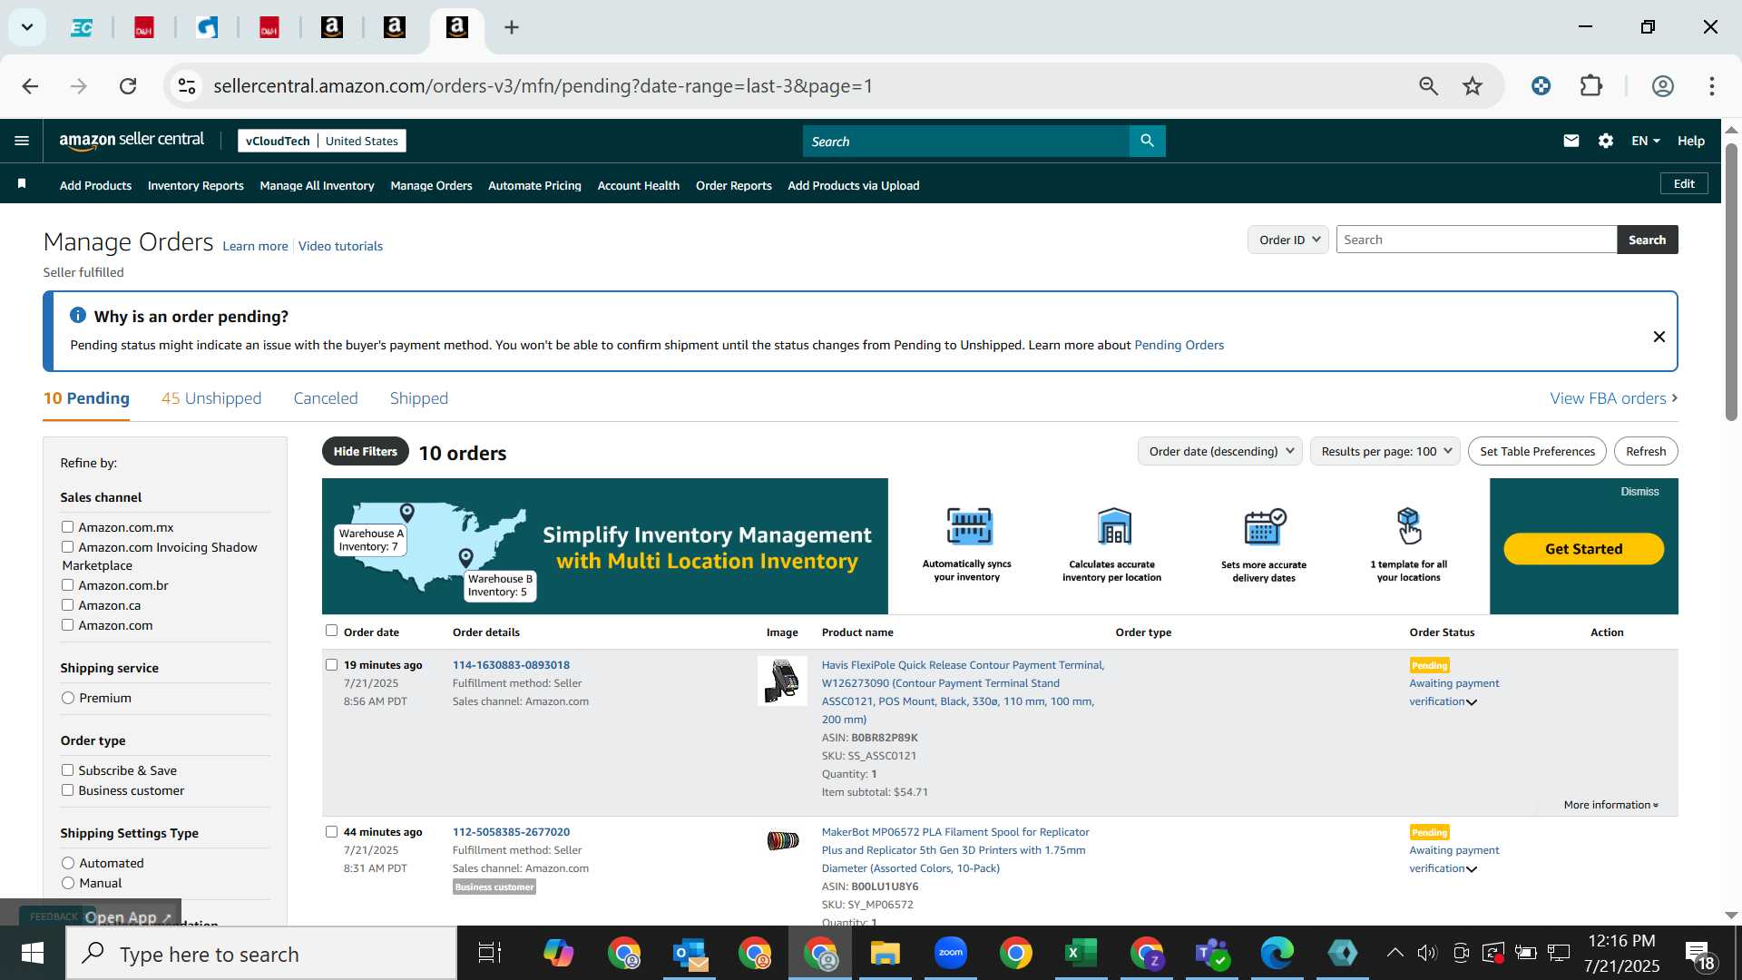1742x980 pixels.
Task: Select the Automated shipping settings radio
Action: pyautogui.click(x=68, y=863)
